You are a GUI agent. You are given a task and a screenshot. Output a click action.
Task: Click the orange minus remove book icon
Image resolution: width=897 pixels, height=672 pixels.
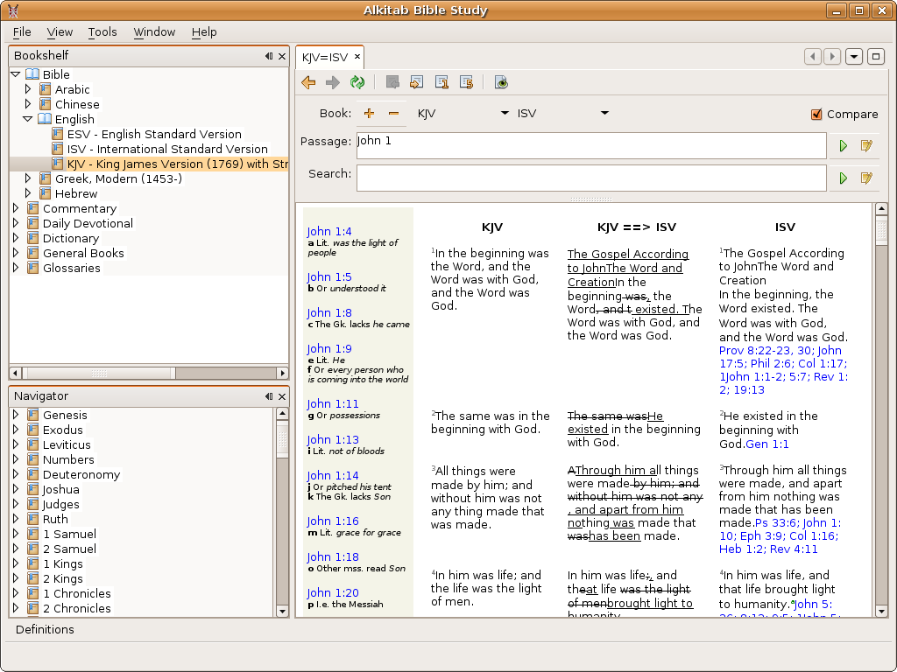click(393, 114)
